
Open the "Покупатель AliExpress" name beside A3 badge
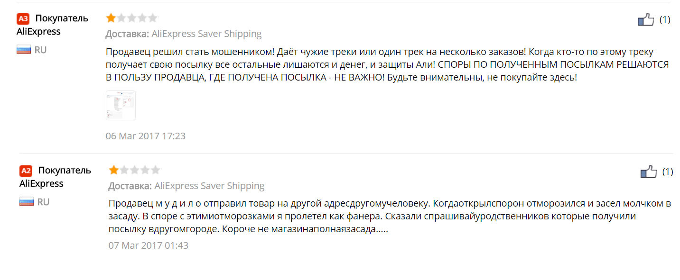point(52,25)
